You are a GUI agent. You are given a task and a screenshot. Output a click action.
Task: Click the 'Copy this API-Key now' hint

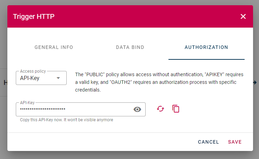66,120
